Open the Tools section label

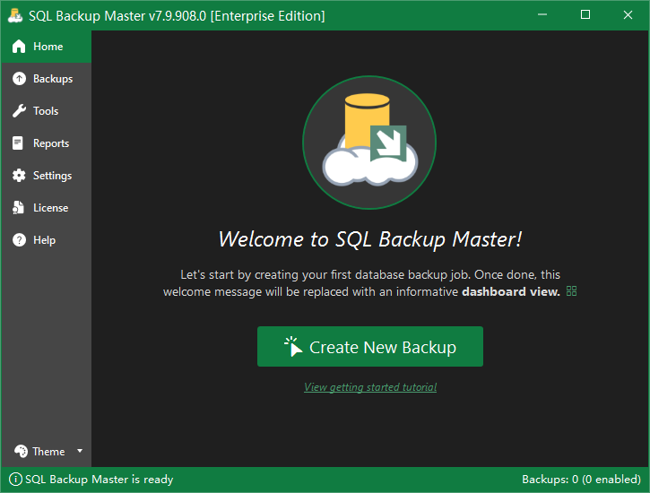pyautogui.click(x=46, y=111)
